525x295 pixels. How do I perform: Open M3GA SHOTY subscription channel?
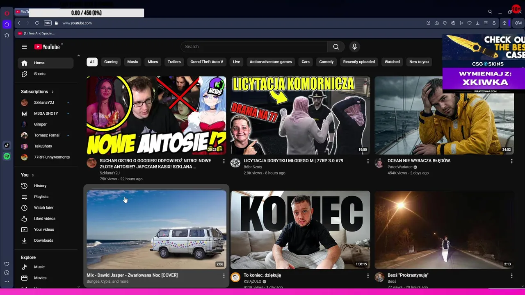46,113
